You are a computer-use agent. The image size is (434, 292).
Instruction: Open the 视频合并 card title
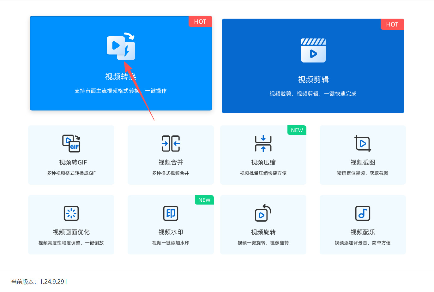point(171,162)
